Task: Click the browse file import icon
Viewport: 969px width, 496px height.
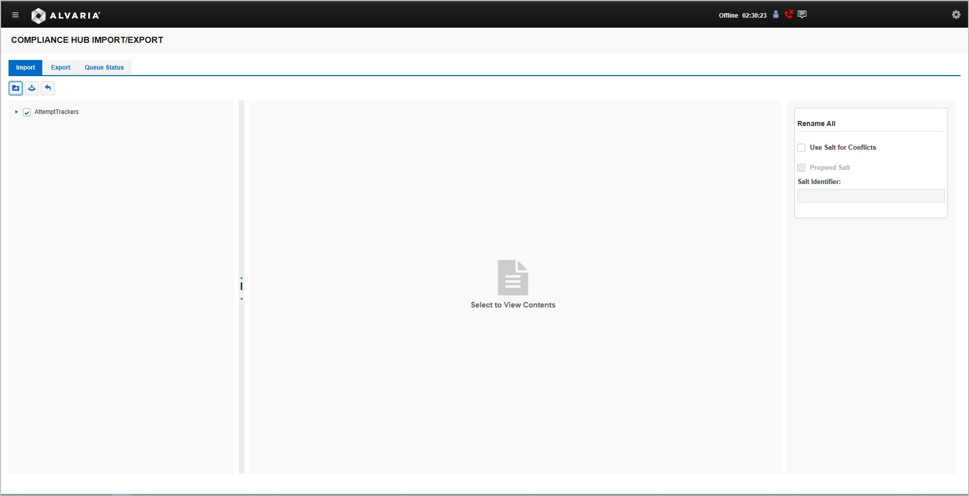Action: [16, 88]
